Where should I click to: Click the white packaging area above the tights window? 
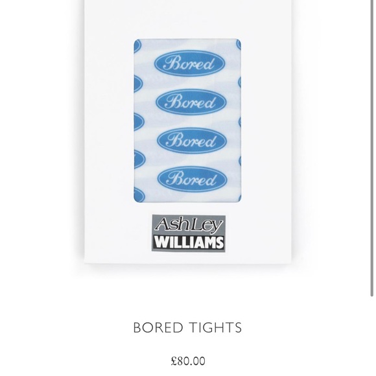click(x=188, y=19)
